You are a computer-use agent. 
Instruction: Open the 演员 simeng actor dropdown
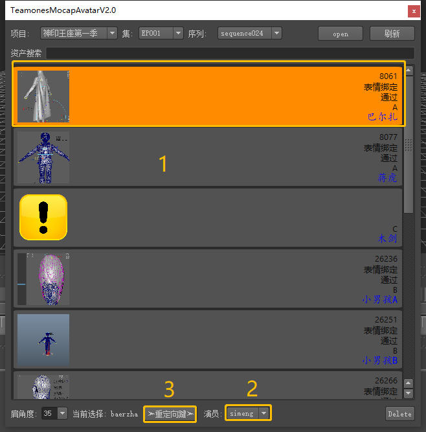pyautogui.click(x=248, y=413)
